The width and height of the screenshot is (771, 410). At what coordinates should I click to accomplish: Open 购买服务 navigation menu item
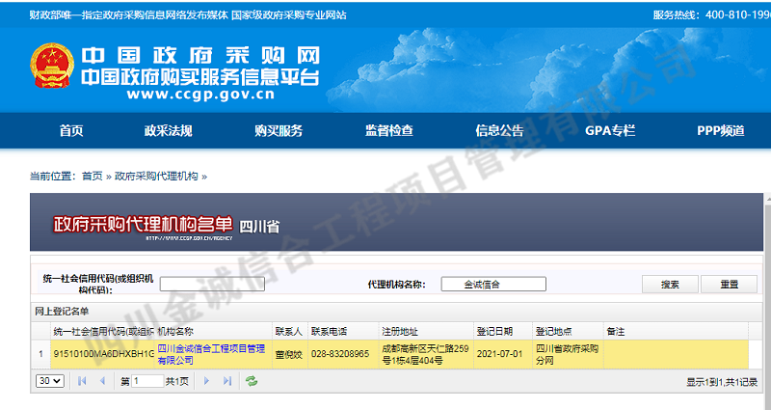279,131
